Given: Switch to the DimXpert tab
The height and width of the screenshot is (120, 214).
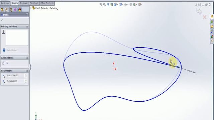Looking at the screenshot, I should coord(34,3).
